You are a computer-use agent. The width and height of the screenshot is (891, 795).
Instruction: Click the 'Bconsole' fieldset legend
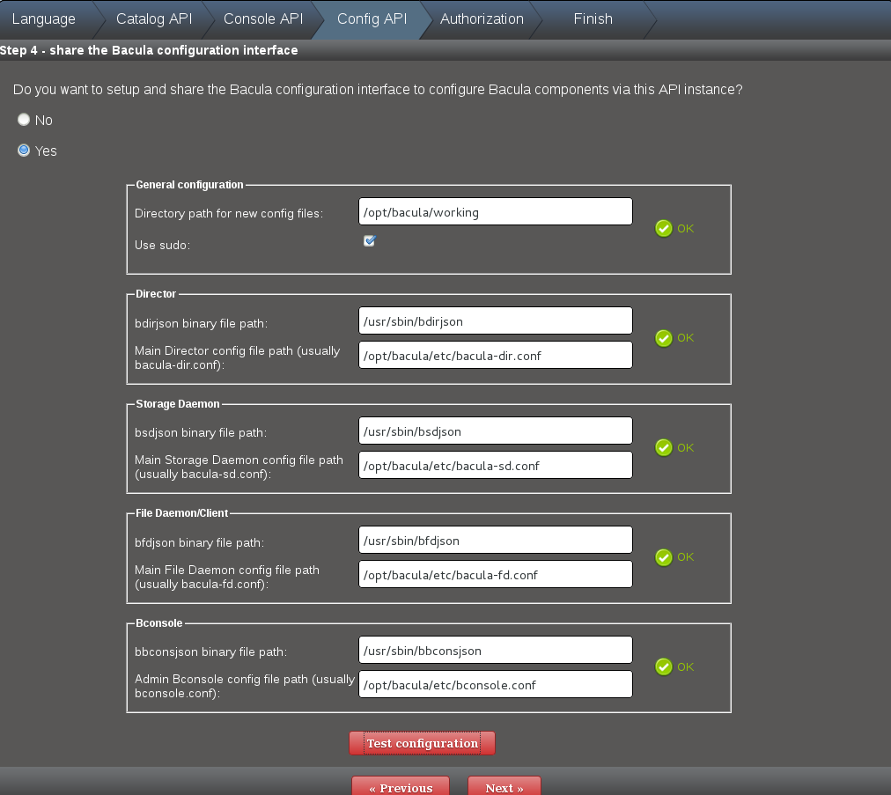pyautogui.click(x=159, y=623)
